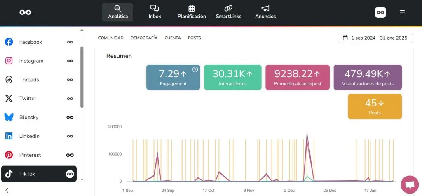Image resolution: width=422 pixels, height=196 pixels.
Task: Switch to the POSTS tab
Action: (194, 38)
